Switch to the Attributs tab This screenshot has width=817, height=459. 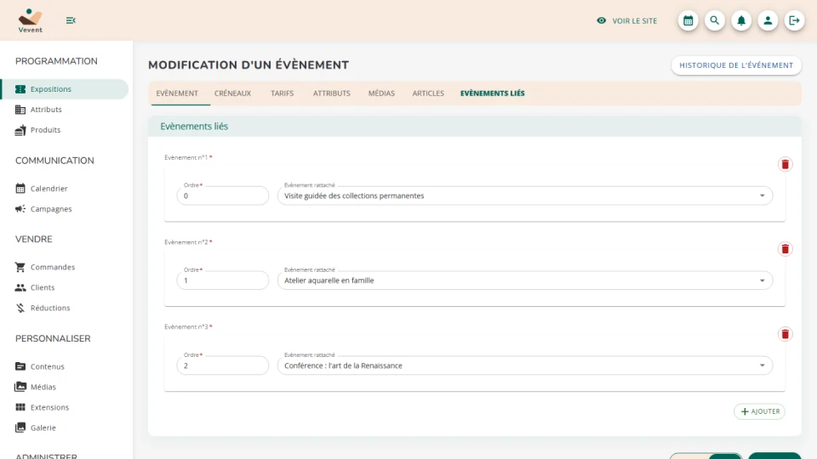(x=331, y=93)
